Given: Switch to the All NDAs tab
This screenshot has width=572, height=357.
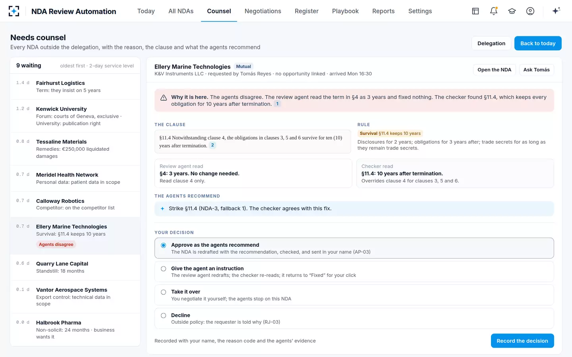Looking at the screenshot, I should (181, 11).
